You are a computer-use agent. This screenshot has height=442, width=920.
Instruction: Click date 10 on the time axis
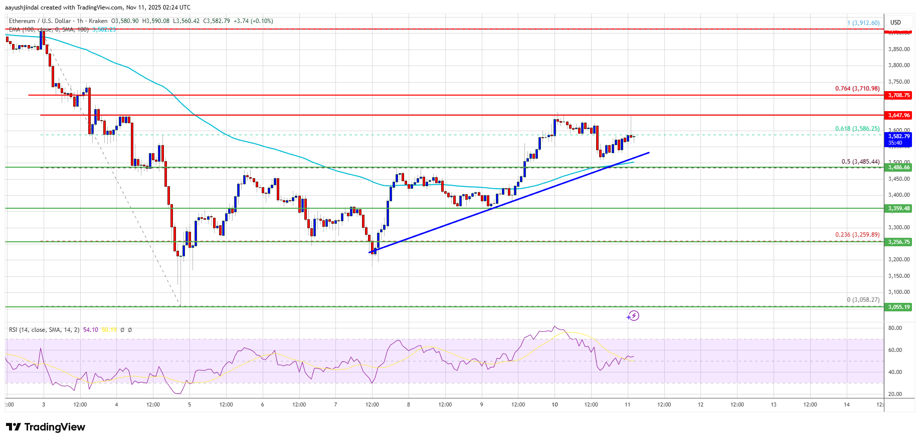tap(555, 404)
